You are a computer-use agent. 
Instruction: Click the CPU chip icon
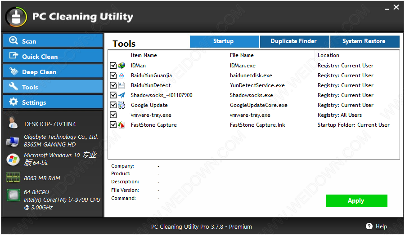pos(13,195)
